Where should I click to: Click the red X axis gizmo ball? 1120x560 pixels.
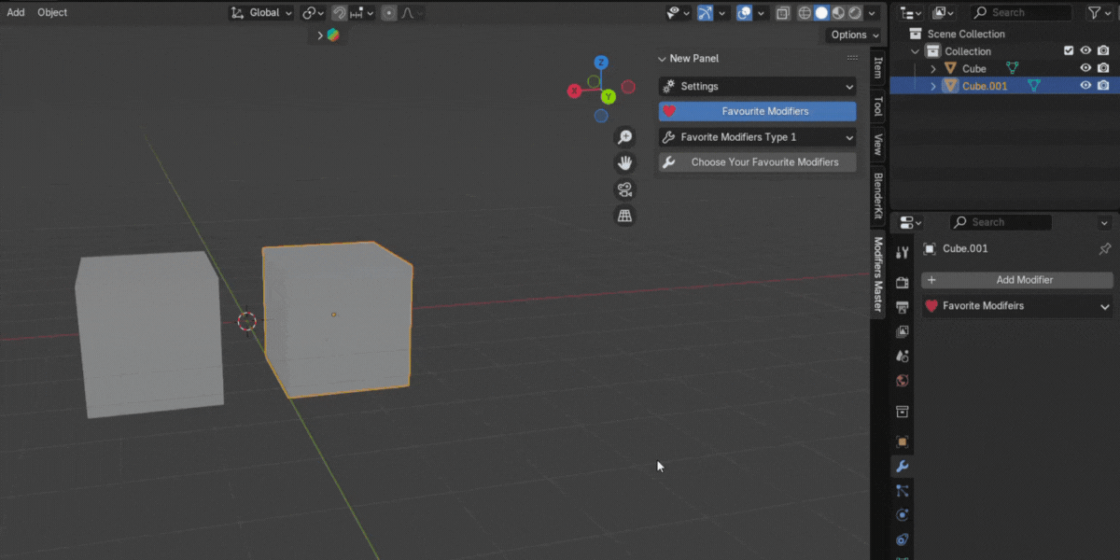[575, 91]
